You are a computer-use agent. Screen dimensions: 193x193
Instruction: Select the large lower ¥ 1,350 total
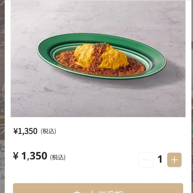point(30,156)
